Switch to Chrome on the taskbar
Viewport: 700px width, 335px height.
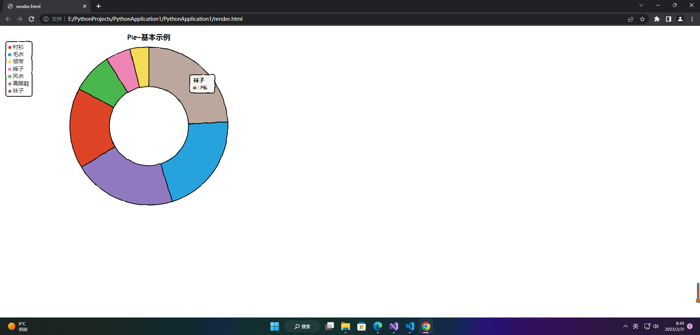click(x=426, y=326)
